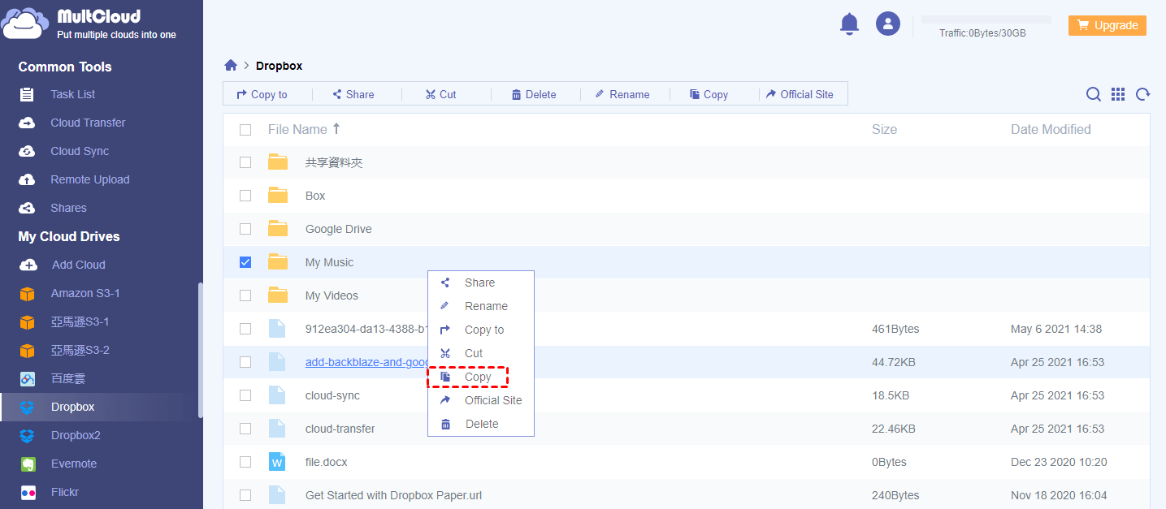1166x509 pixels.
Task: Check the Box folder checkbox
Action: (x=245, y=196)
